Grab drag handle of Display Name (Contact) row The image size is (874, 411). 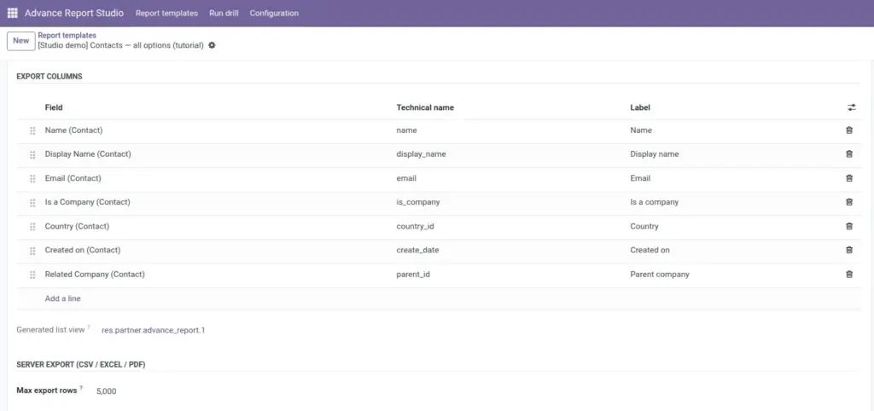32,155
